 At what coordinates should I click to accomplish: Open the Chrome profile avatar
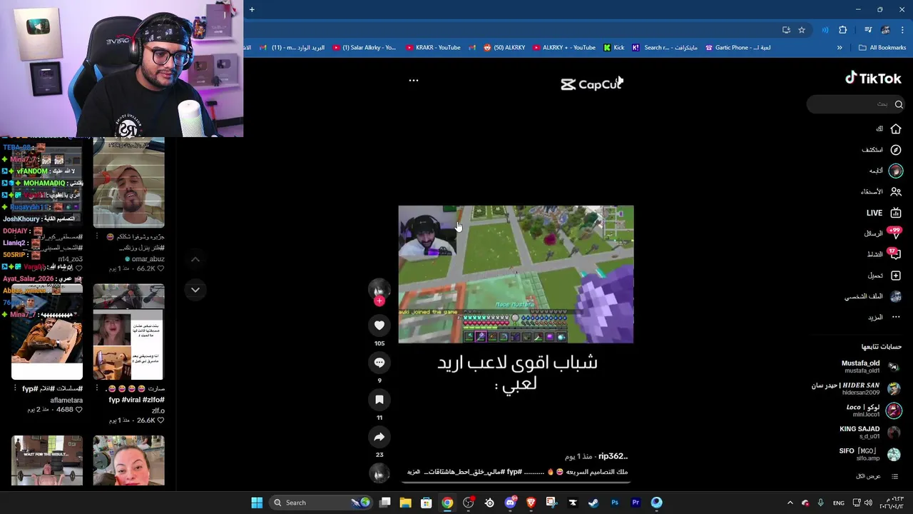(885, 30)
